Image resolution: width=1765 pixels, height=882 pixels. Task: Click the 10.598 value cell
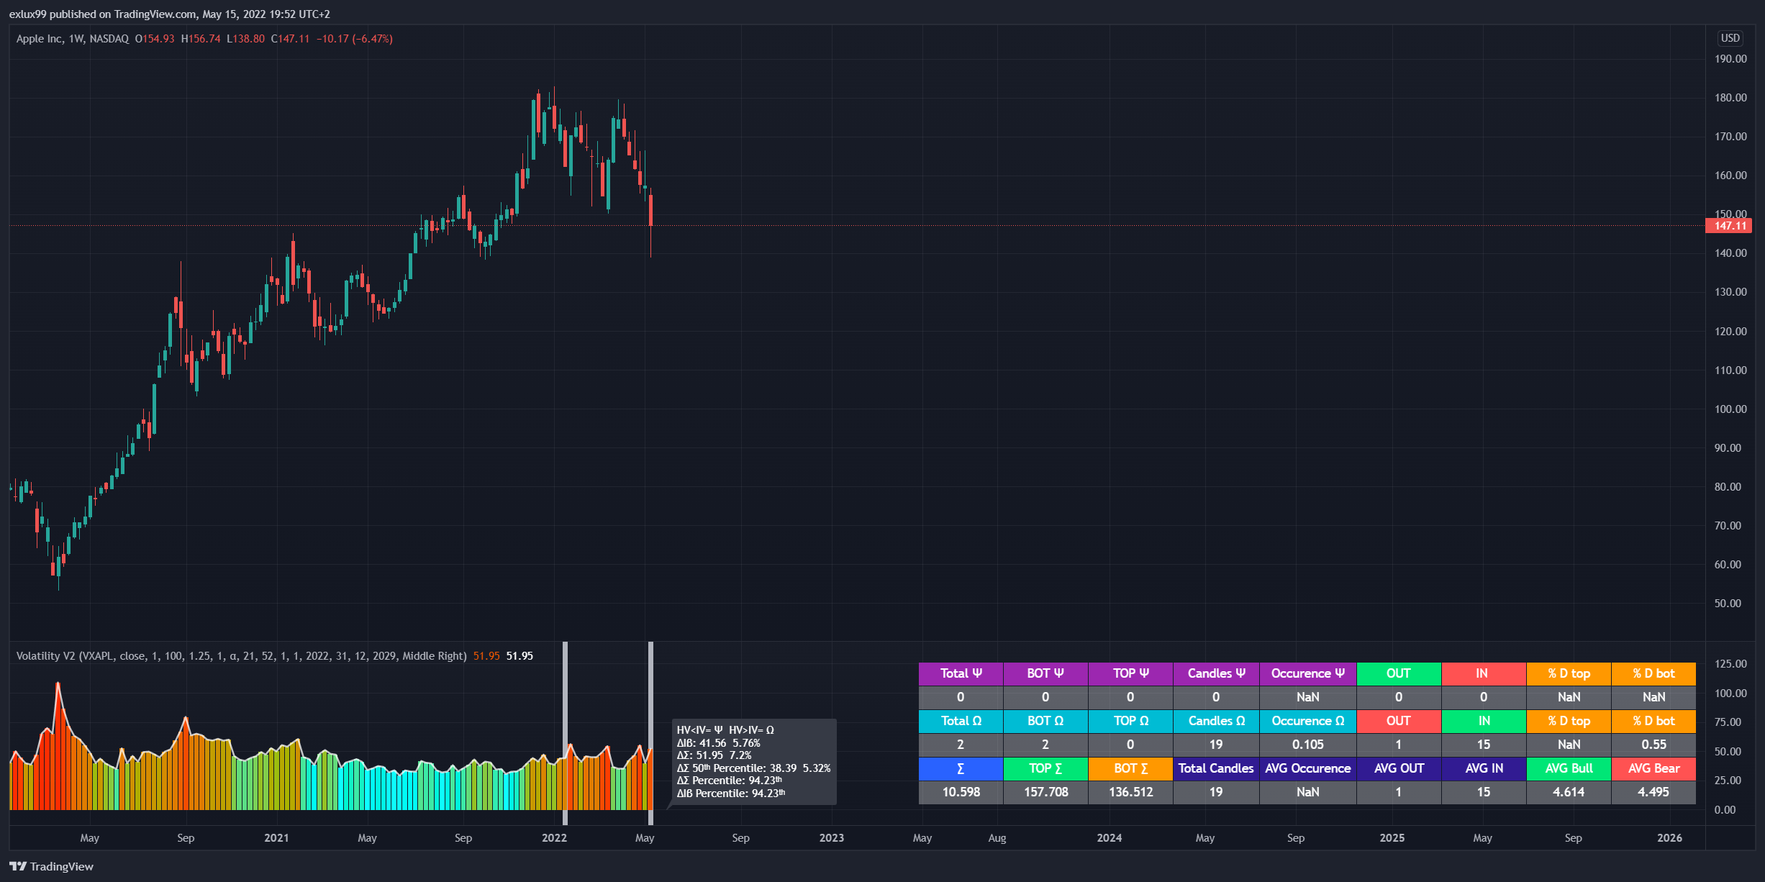[961, 792]
